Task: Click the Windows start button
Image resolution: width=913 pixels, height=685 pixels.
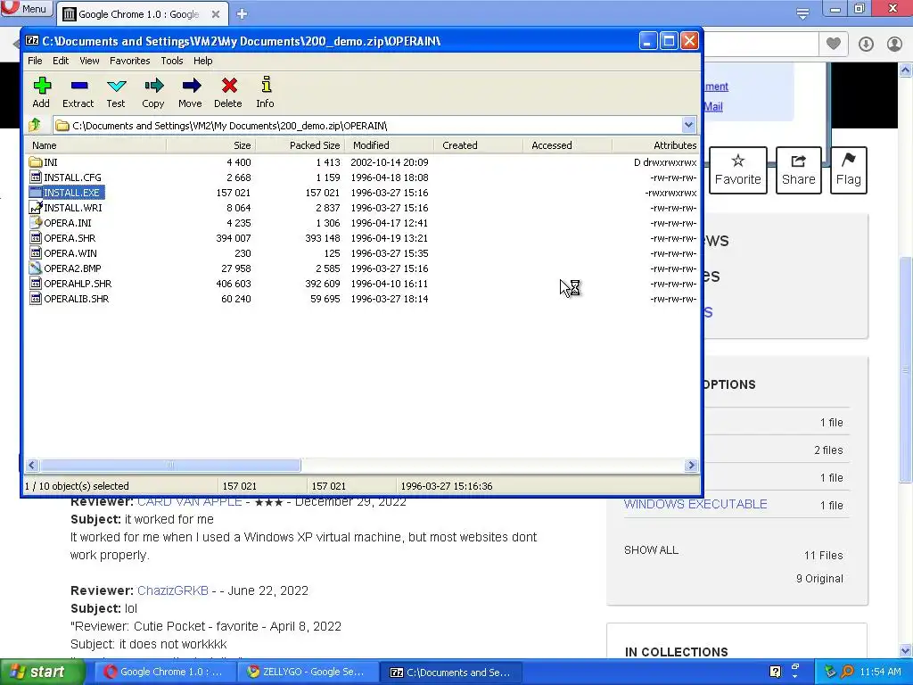Action: 41,672
